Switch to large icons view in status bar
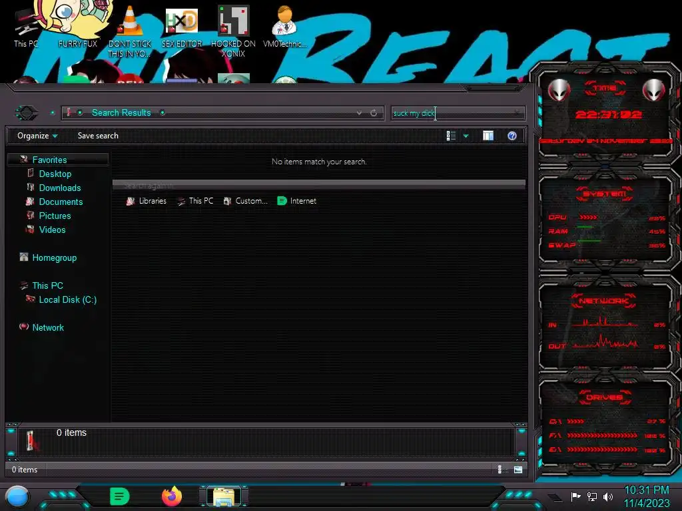682x511 pixels. tap(518, 469)
